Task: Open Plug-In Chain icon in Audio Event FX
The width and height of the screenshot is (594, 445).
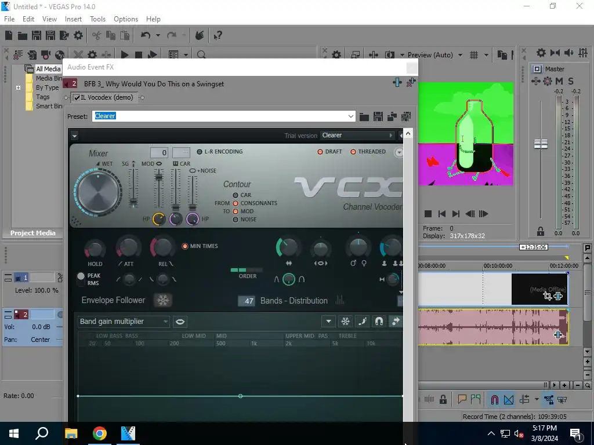Action: 397,82
